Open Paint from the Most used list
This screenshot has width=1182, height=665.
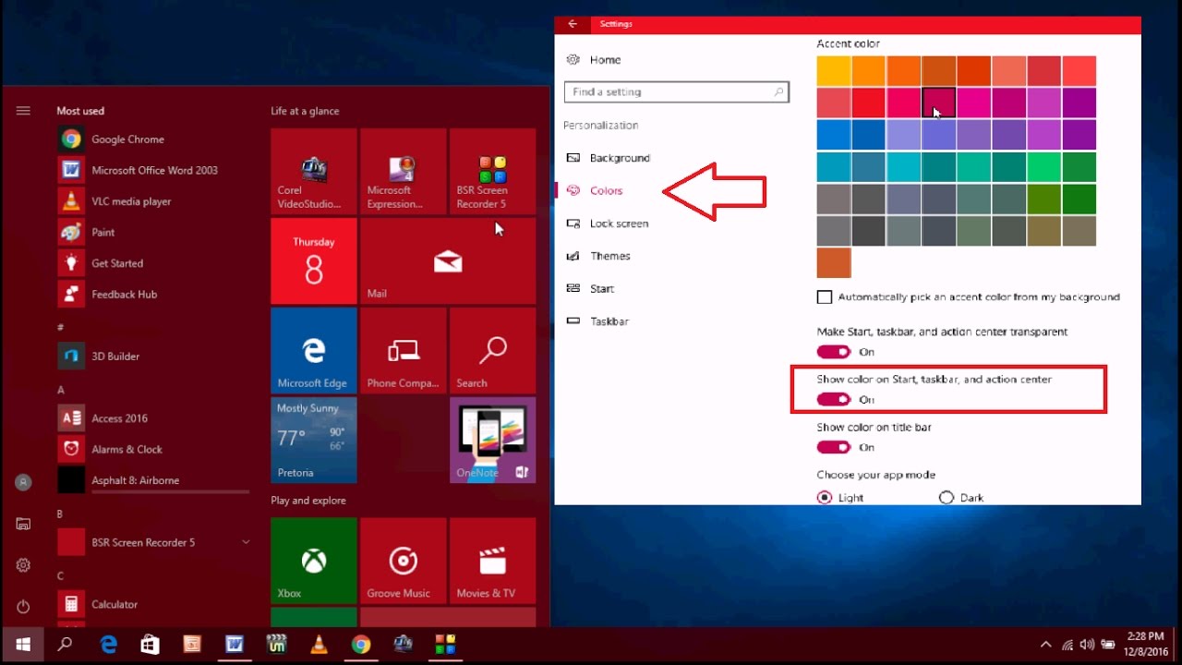[152, 232]
